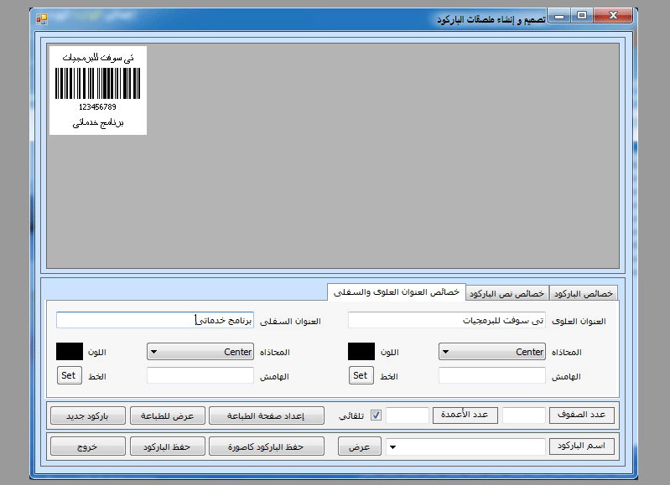Click the خروج exit button
Screen dimensions: 670x485
click(x=87, y=446)
